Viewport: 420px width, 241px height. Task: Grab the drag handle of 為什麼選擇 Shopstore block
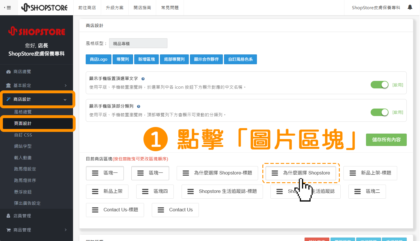[x=275, y=173]
